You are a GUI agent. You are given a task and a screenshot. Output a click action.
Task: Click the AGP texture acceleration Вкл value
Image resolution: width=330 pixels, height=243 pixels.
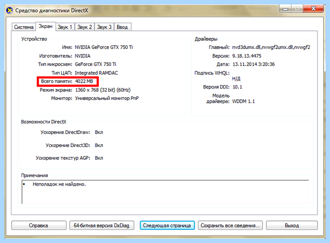99,158
